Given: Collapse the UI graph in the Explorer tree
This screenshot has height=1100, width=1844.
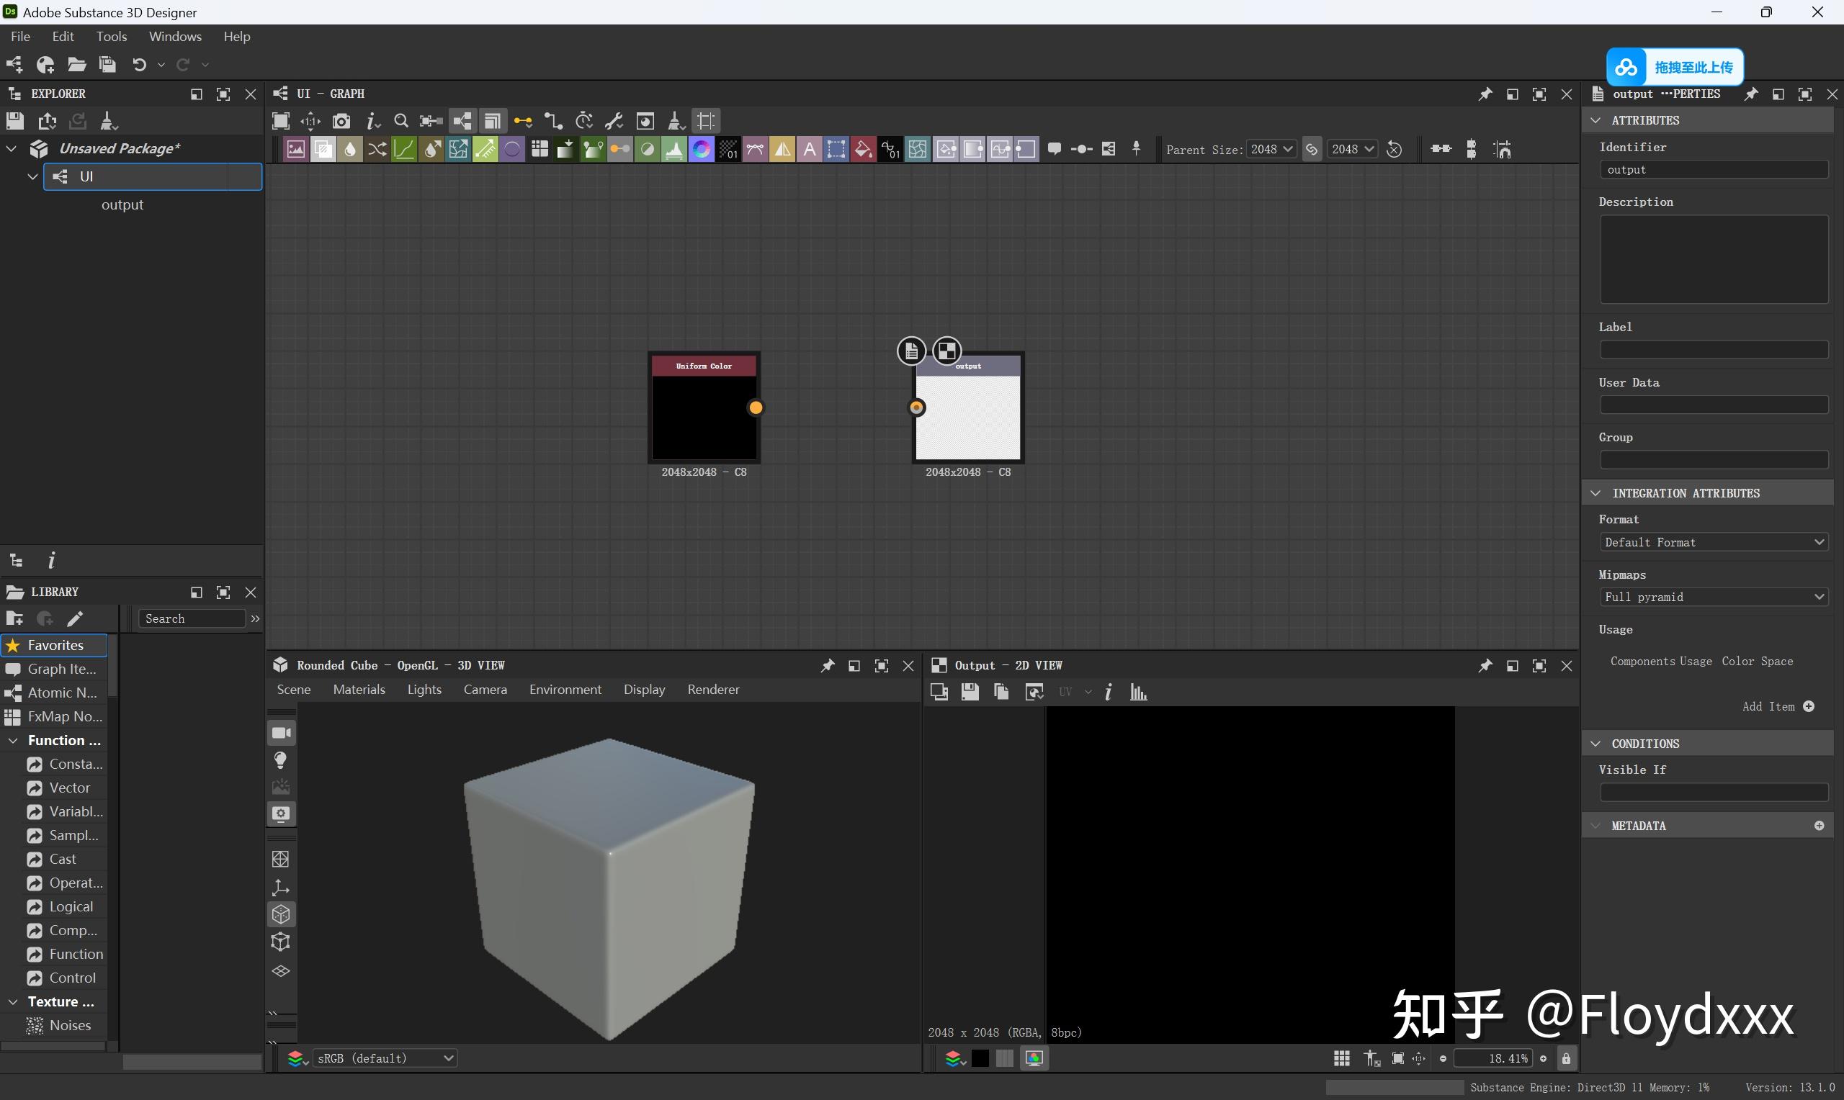Looking at the screenshot, I should tap(32, 176).
